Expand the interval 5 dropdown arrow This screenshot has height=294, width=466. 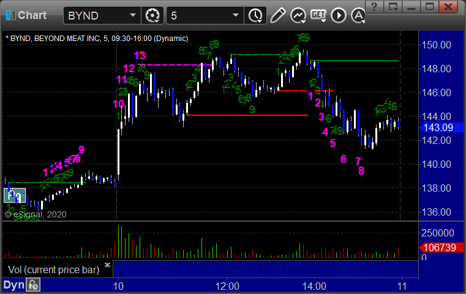235,15
